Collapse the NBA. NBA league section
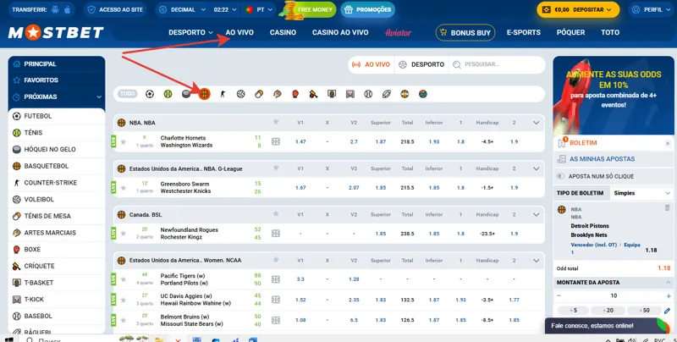 pos(536,123)
